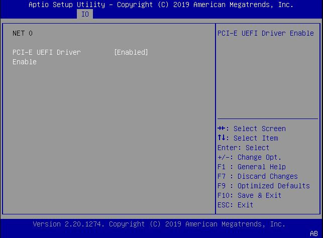
Task: Click the NET 0 heading
Action: click(23, 33)
